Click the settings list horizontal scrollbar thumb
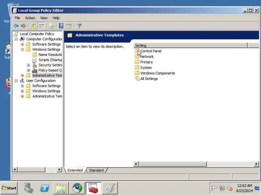Viewport: 261px width, 195px height. [173, 164]
